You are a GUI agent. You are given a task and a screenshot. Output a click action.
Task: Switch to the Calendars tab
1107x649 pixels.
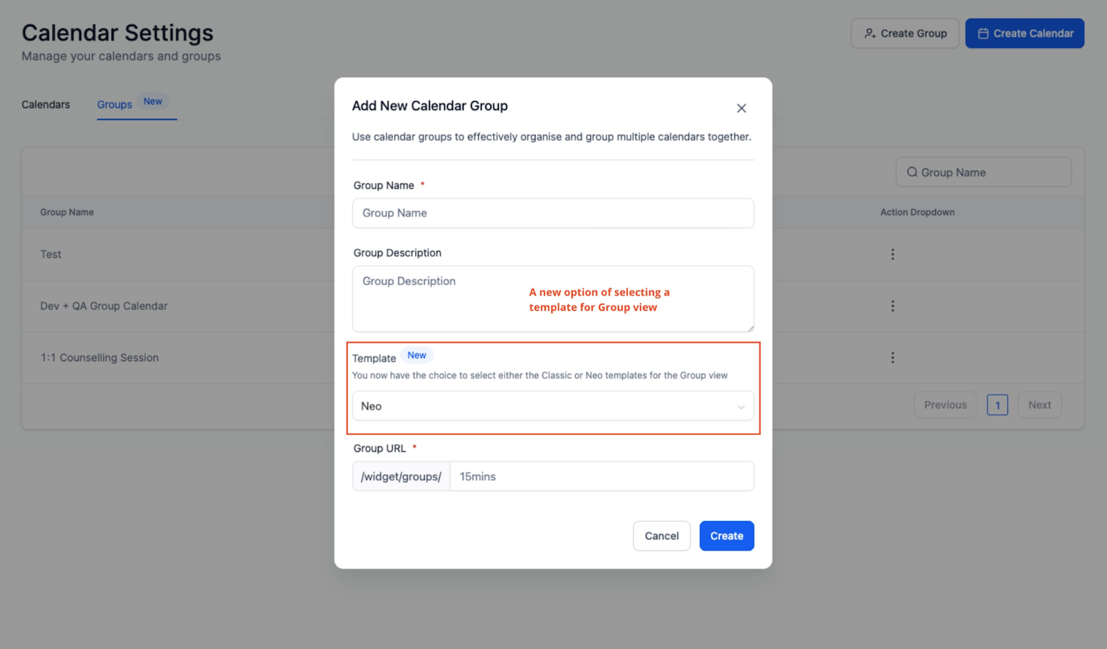[46, 104]
